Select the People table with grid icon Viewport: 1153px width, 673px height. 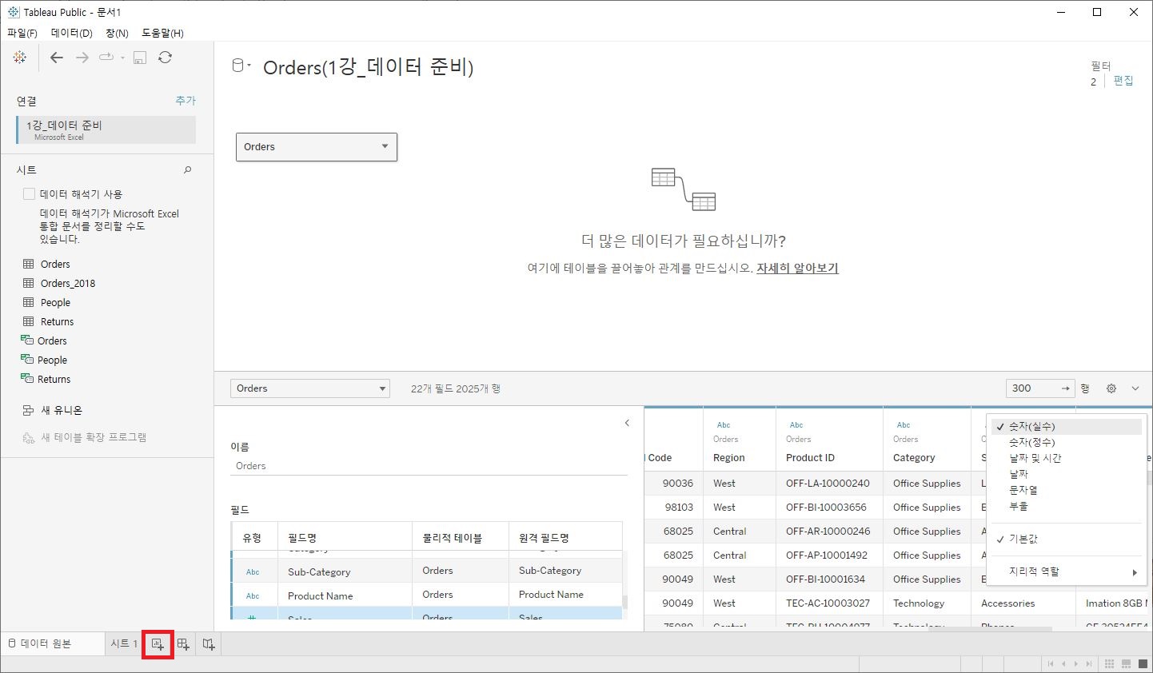click(55, 302)
